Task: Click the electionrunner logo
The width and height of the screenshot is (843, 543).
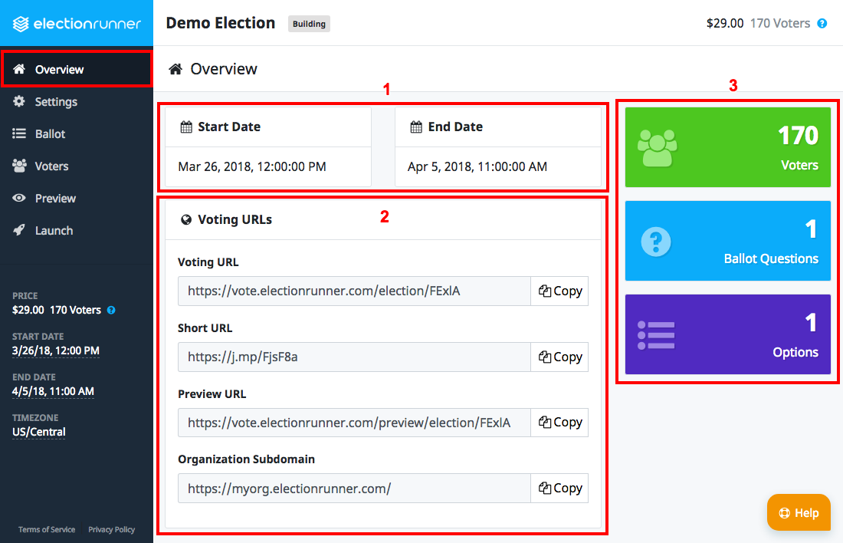Action: click(x=77, y=24)
